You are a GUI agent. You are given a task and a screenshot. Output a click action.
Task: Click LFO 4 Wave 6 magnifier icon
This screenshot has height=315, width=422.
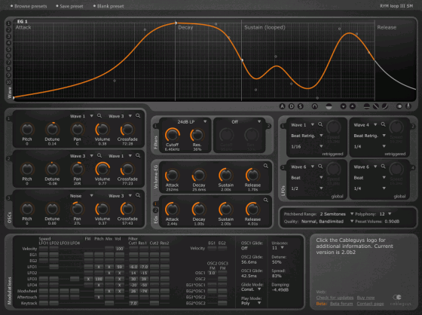(x=384, y=167)
